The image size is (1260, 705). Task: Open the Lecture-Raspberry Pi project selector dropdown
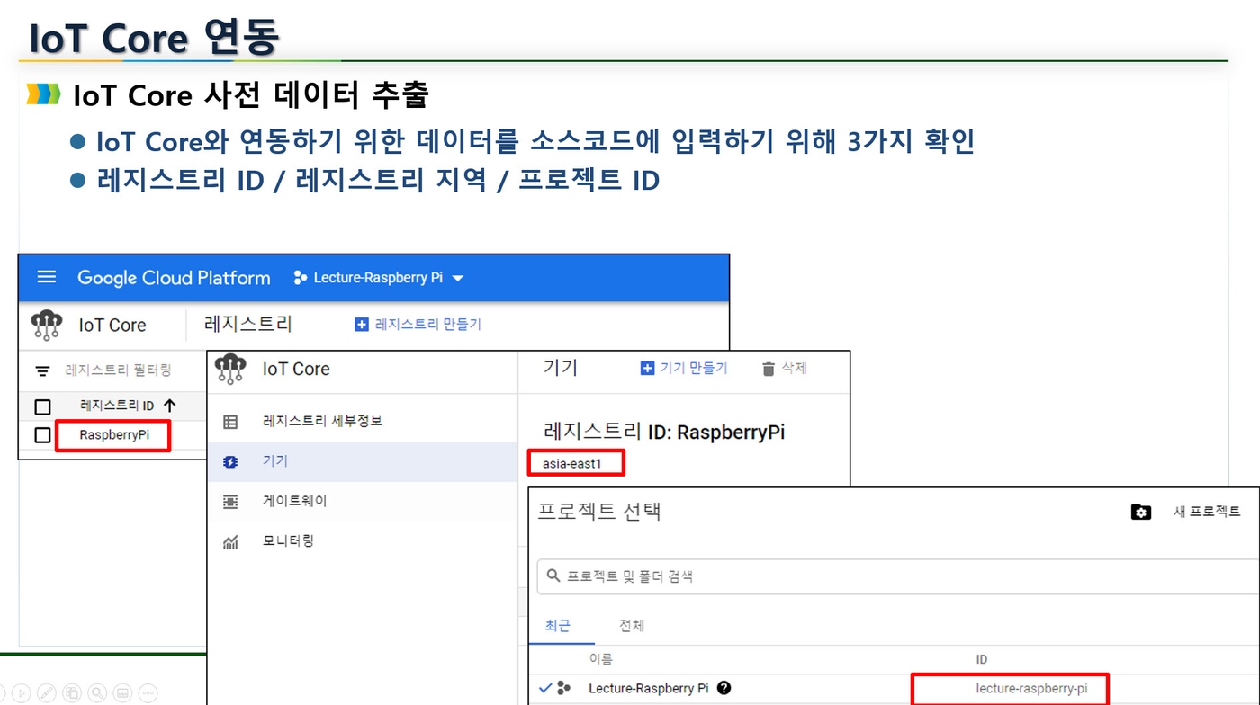click(379, 278)
